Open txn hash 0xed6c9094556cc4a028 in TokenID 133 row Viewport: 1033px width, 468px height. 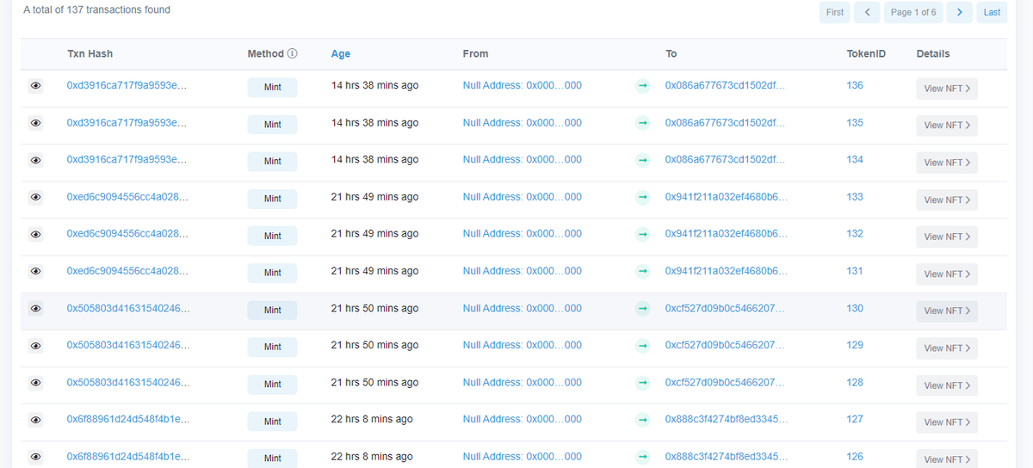point(127,196)
